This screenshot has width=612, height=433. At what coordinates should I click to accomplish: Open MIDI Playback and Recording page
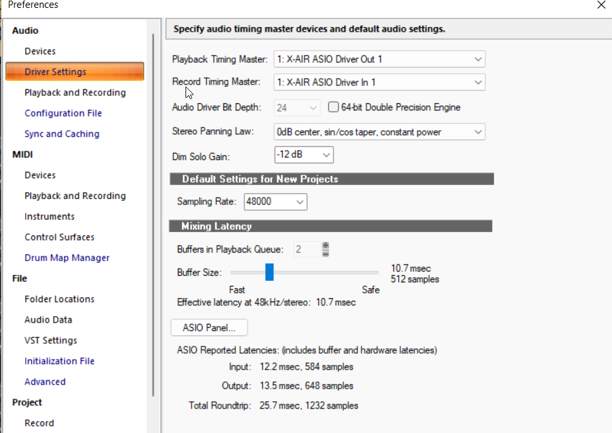pos(75,196)
